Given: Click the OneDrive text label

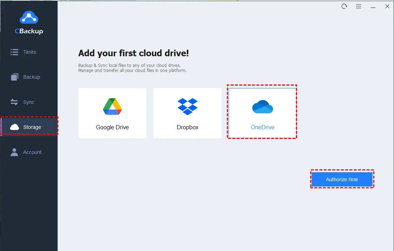Looking at the screenshot, I should pos(263,127).
